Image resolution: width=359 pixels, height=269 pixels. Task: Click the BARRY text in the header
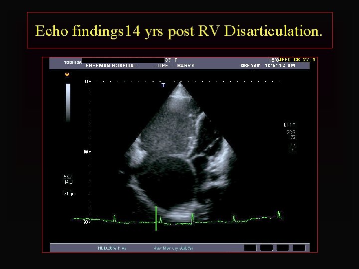[185, 66]
